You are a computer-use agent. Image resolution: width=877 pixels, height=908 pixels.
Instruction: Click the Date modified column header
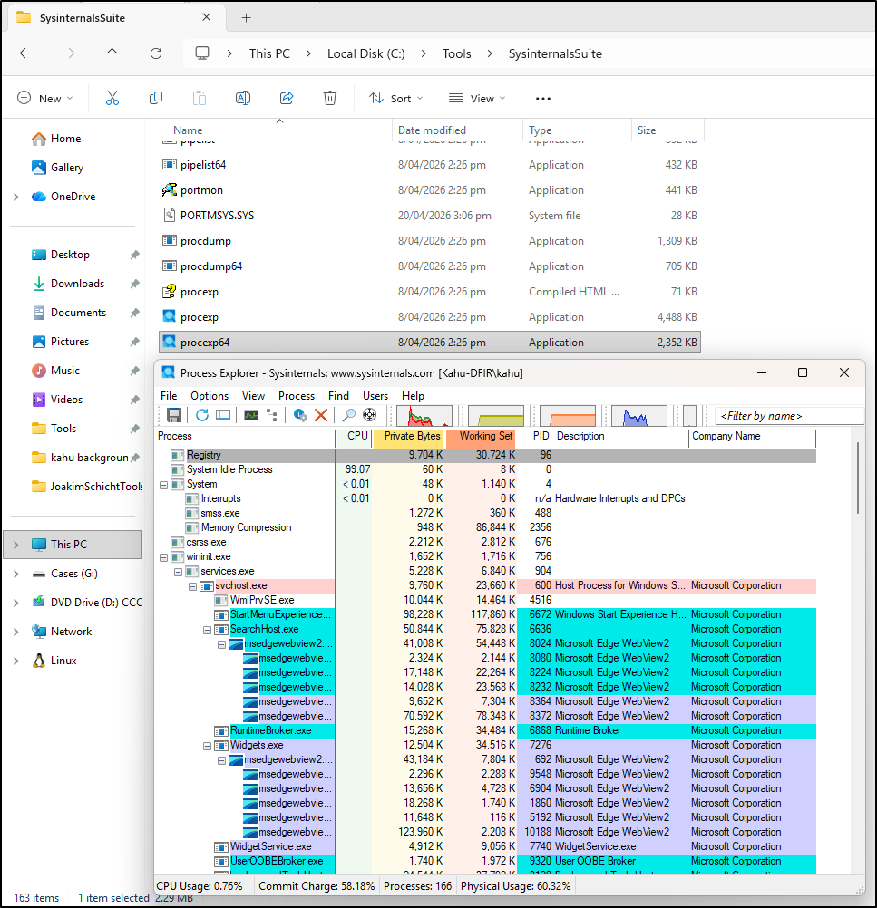coord(457,130)
